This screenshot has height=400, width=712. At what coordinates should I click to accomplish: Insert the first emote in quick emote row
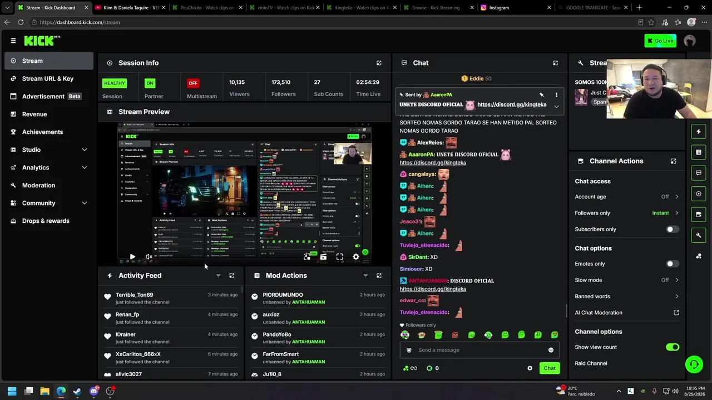[405, 335]
